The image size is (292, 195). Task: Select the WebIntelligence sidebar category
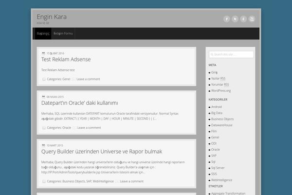(221, 180)
